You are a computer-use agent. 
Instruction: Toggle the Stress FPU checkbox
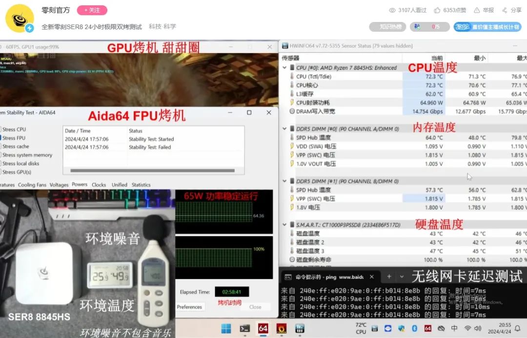tap(0, 138)
